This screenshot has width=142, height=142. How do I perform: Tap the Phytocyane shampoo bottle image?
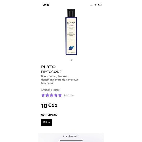[71, 32]
